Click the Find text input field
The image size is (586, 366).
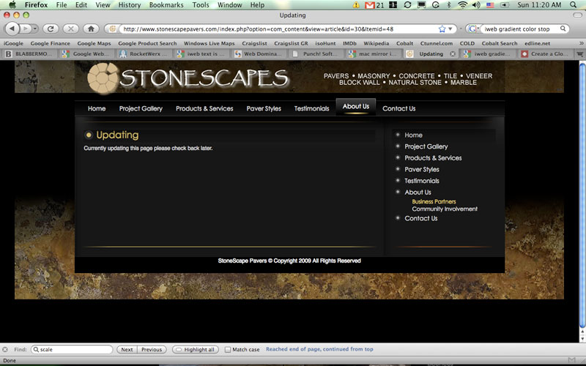point(72,350)
